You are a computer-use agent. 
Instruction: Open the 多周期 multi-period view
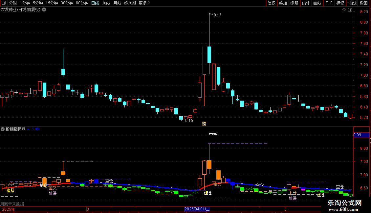click(130, 3)
